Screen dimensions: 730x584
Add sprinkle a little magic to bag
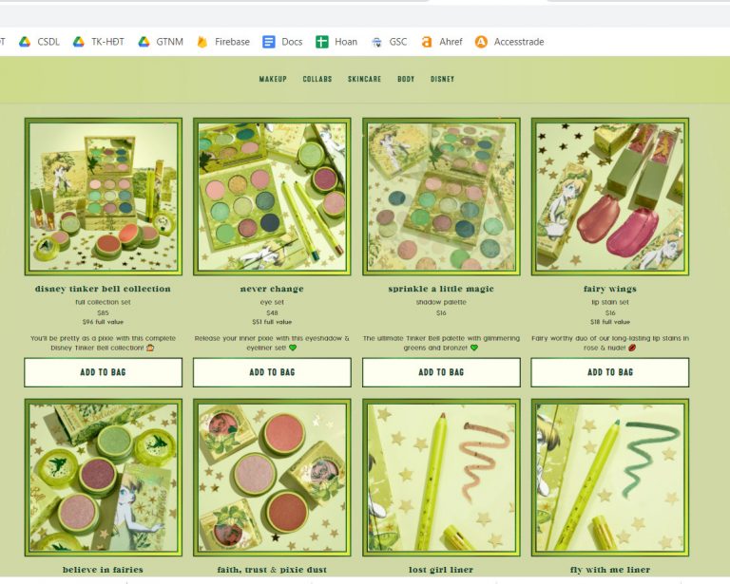point(441,372)
